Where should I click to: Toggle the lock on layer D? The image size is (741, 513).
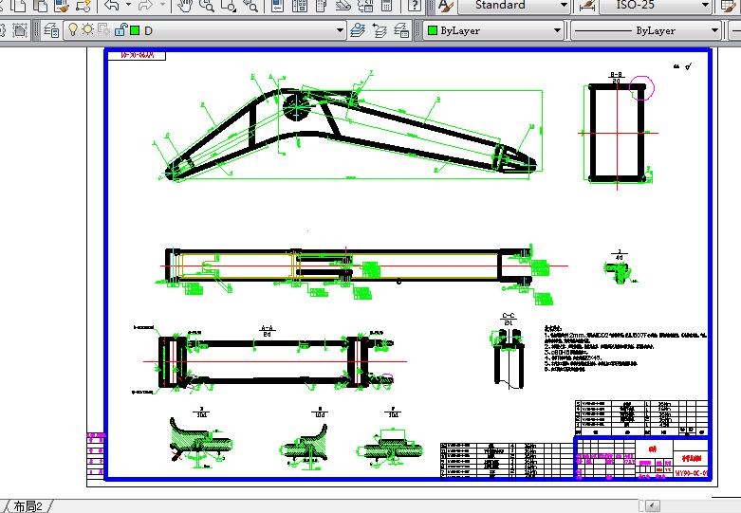(120, 29)
